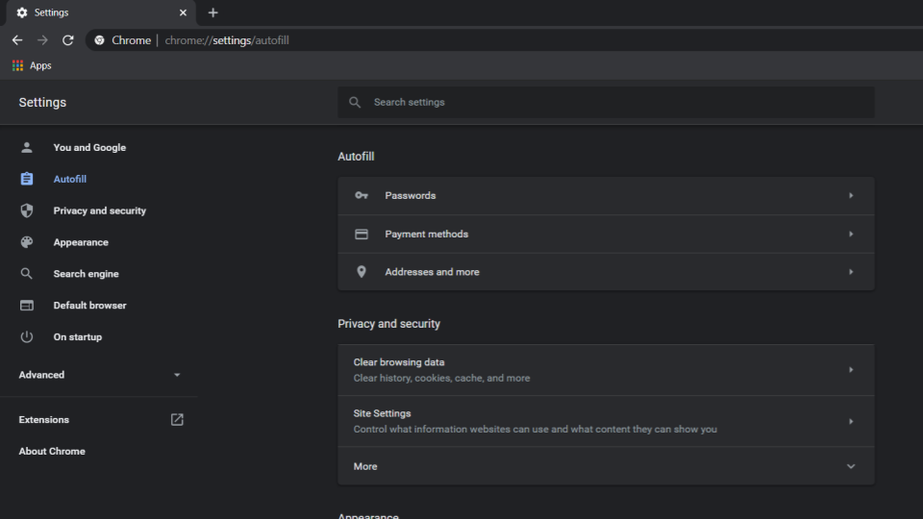This screenshot has height=519, width=923.
Task: Select Search engine in sidebar
Action: pos(86,274)
